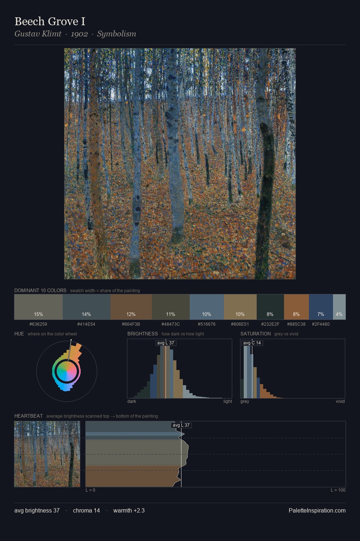The image size is (360, 541).
Task: Click the #664F3B hex label
Action: click(131, 324)
